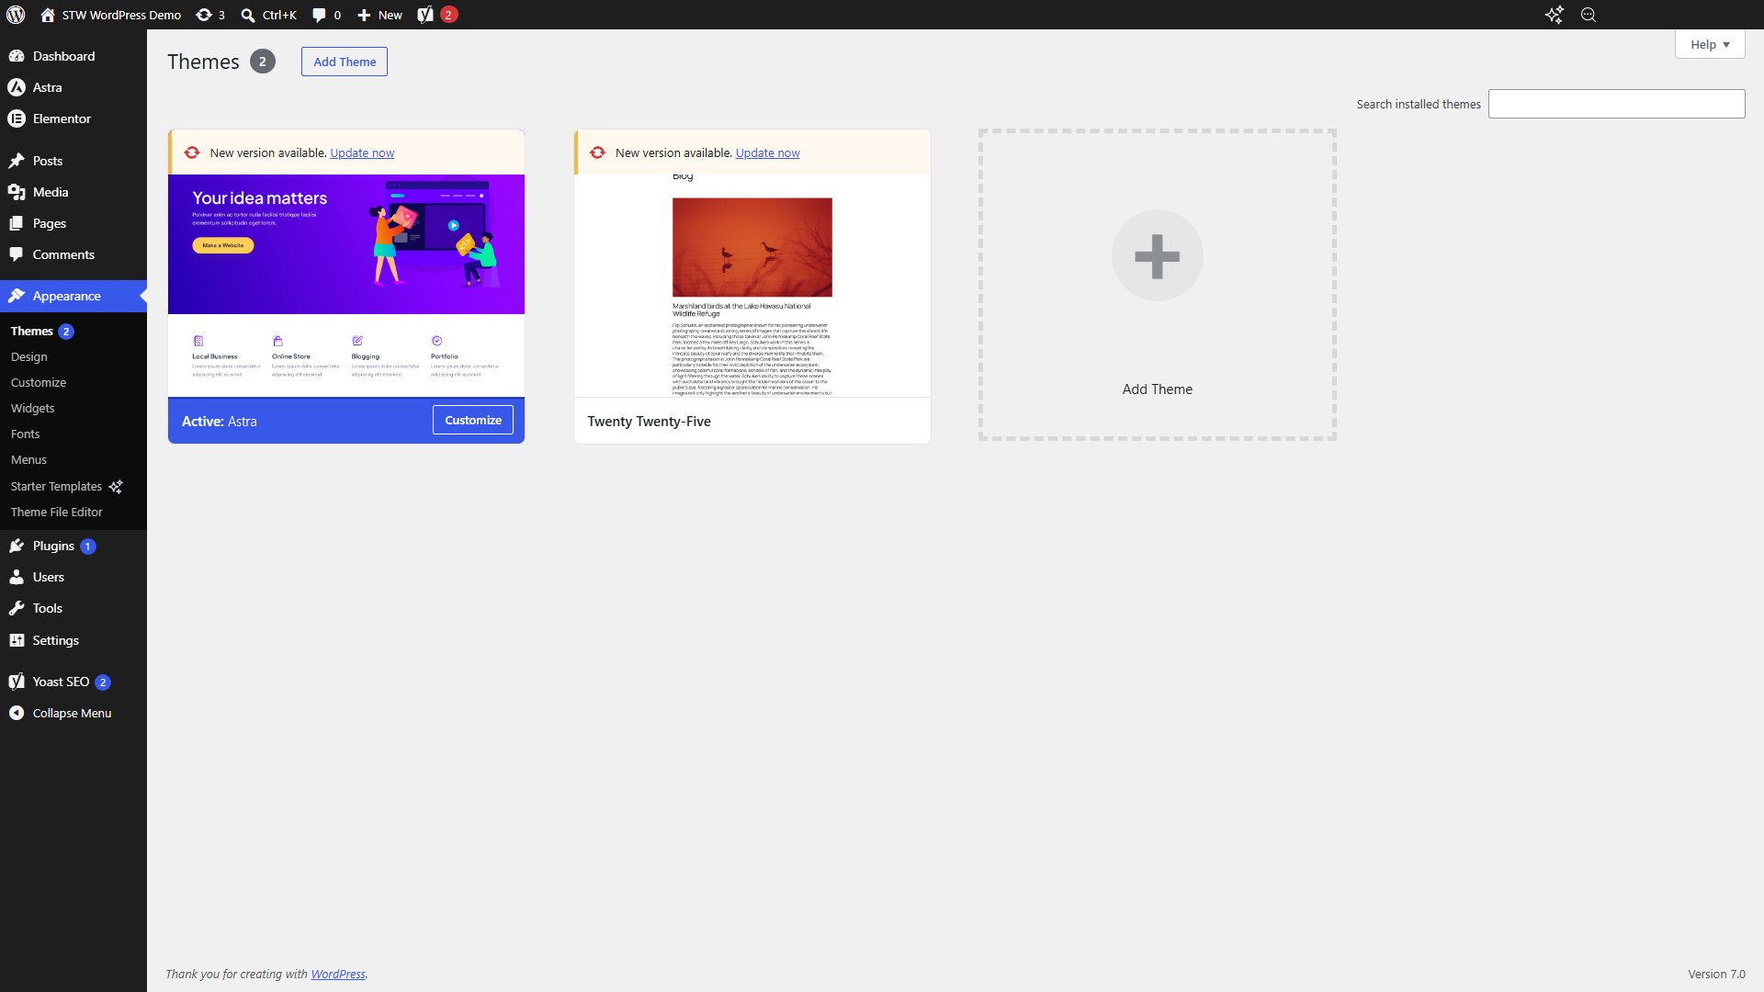
Task: Click the Yoast SEO notification badge showing 2
Action: click(x=103, y=682)
